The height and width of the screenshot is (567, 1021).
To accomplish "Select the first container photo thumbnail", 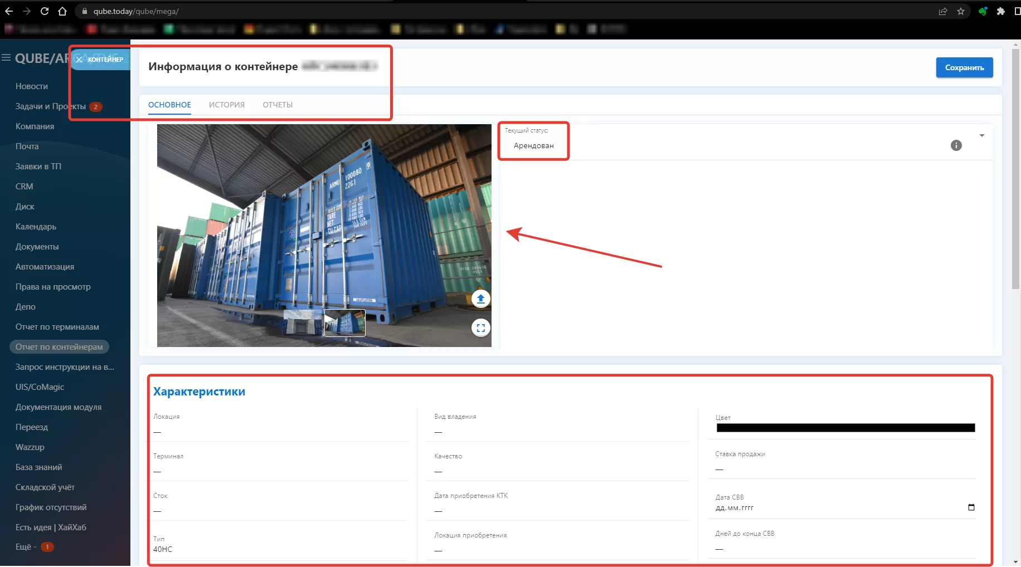I will 303,323.
